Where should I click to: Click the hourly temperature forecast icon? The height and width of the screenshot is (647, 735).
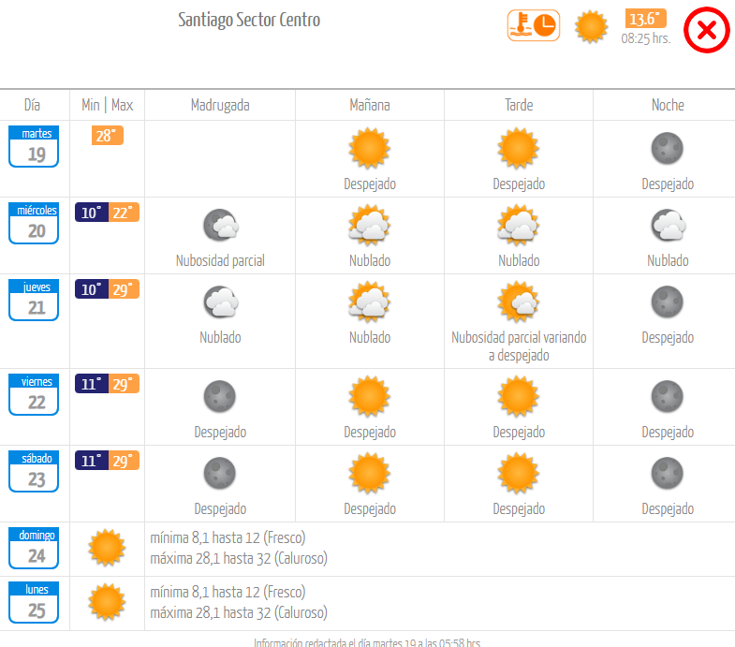(534, 26)
